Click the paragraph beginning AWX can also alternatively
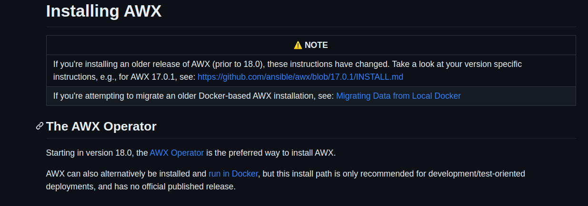The width and height of the screenshot is (588, 206). 286,180
